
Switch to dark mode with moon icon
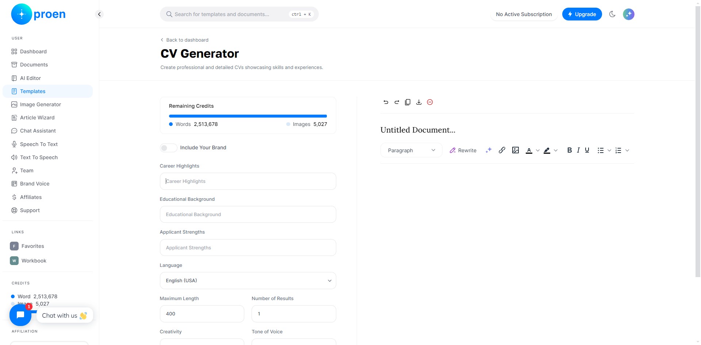click(612, 14)
